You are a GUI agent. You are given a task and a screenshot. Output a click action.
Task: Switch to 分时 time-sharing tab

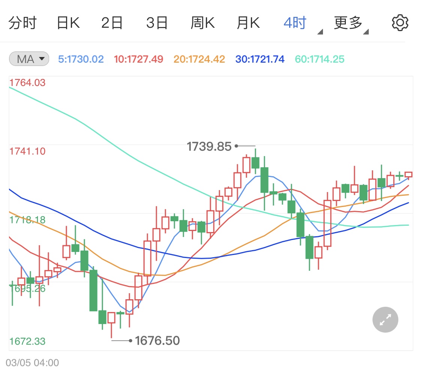23,23
